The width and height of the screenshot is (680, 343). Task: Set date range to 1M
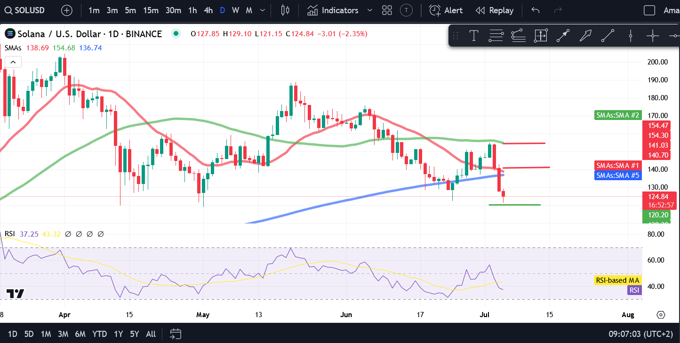pyautogui.click(x=46, y=334)
